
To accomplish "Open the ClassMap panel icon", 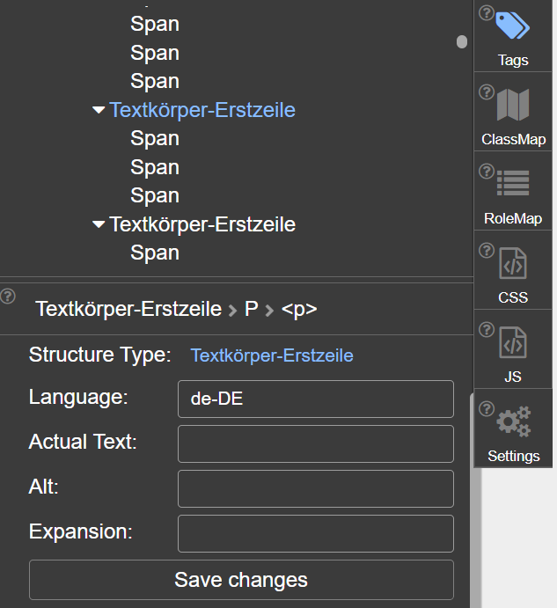I will coord(513,106).
